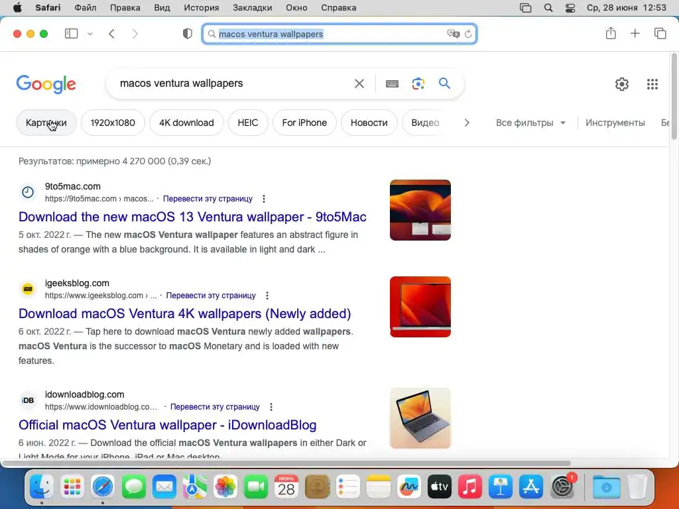Reload the page with the refresh icon

[x=468, y=34]
